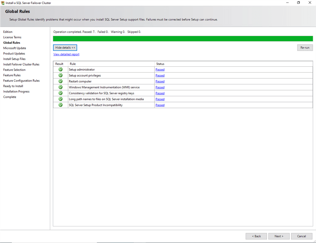
Task: Select the Feature Rules step
Action: coord(12,75)
